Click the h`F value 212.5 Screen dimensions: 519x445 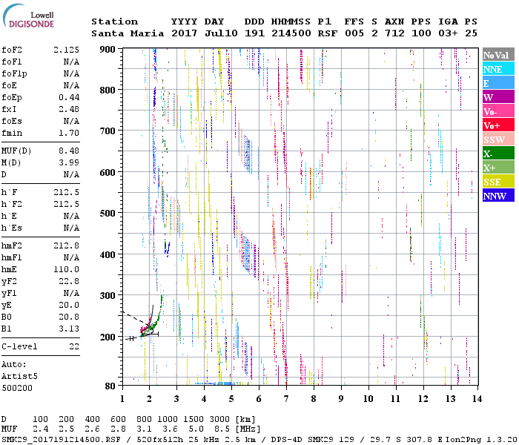[66, 192]
